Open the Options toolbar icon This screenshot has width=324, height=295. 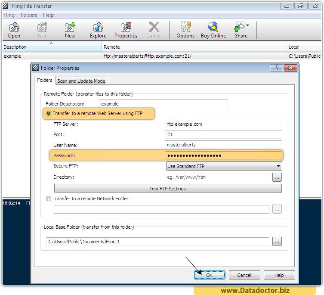(x=185, y=30)
